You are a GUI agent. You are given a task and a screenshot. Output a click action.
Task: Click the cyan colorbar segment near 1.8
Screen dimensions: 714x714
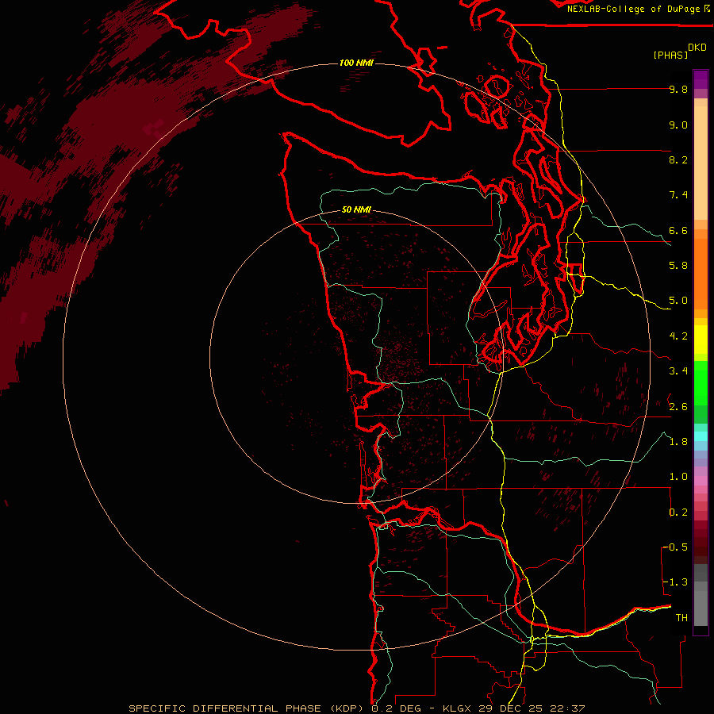click(701, 436)
